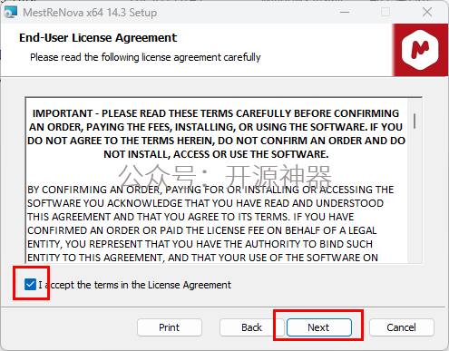
Task: Click the line "NOT INSTALL, ACCESS OR USE THE SOFTWARE."
Action: pos(216,154)
